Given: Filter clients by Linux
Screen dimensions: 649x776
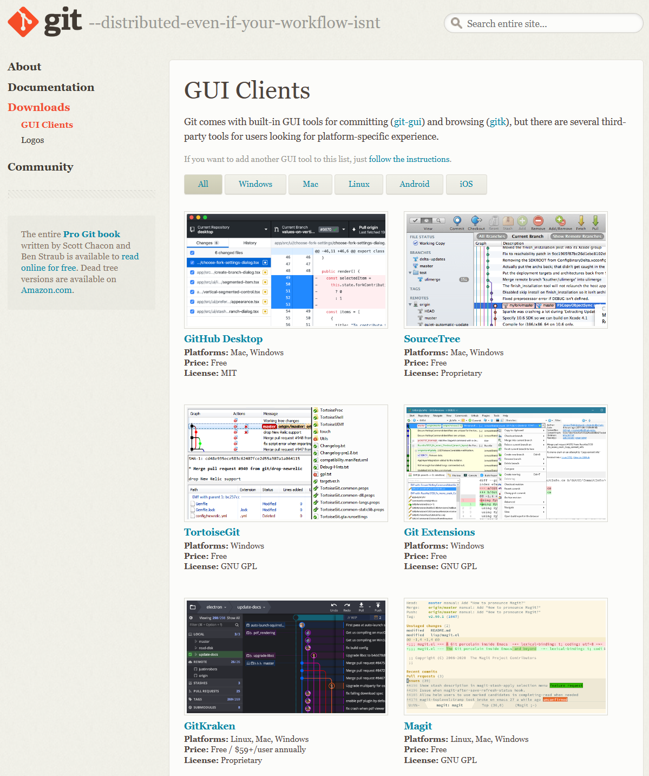Looking at the screenshot, I should (x=359, y=184).
